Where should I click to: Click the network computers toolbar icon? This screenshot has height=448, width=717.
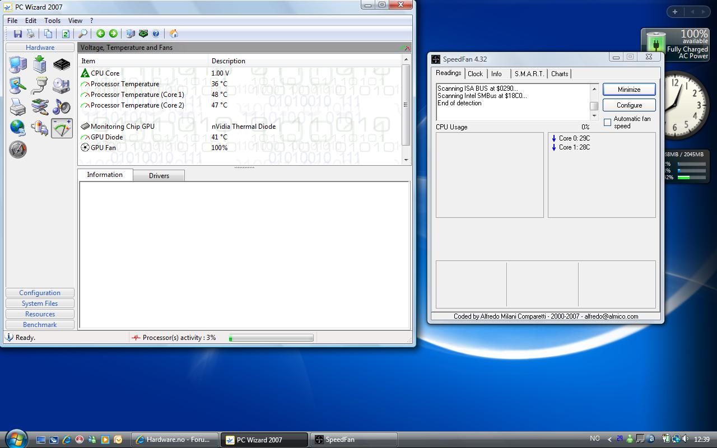point(131,34)
